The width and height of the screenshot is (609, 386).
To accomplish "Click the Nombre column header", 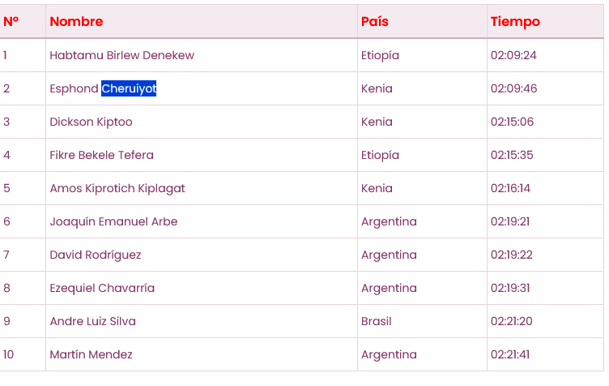I will click(76, 21).
